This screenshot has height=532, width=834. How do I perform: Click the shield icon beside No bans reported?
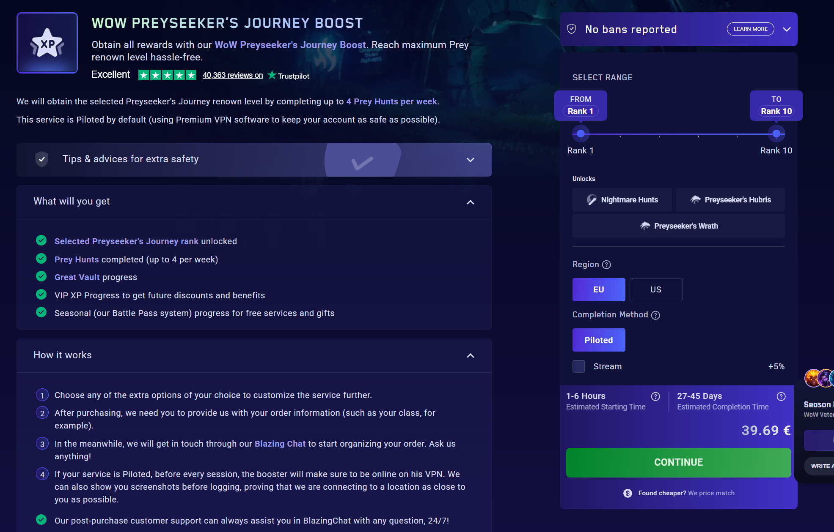point(572,29)
